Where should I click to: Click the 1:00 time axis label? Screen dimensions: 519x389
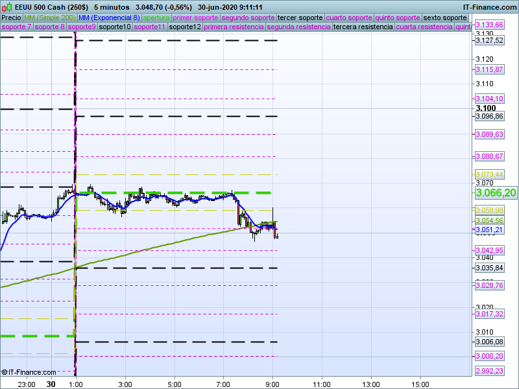tap(76, 384)
